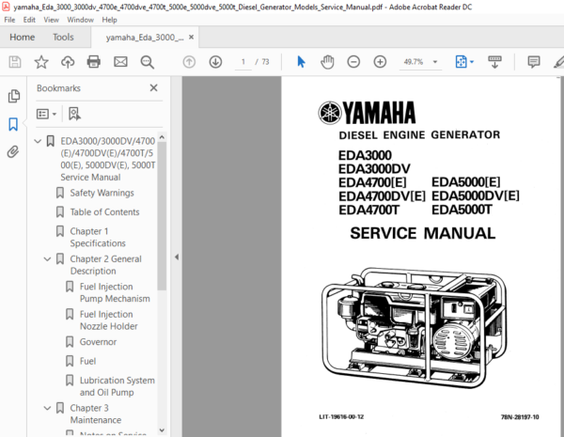Click the cloud upload icon
The image size is (564, 437).
[68, 62]
